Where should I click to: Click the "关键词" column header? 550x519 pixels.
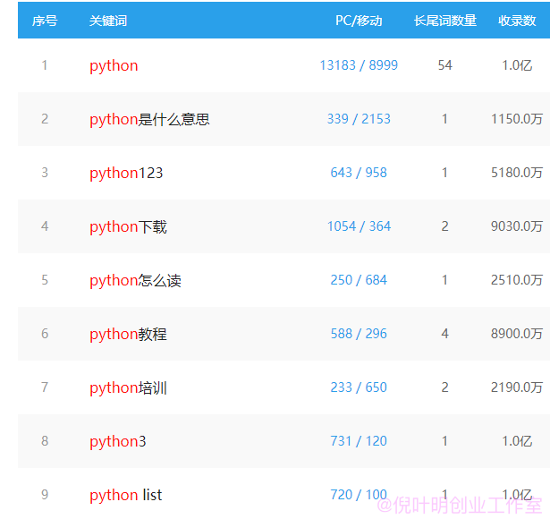[x=108, y=21]
